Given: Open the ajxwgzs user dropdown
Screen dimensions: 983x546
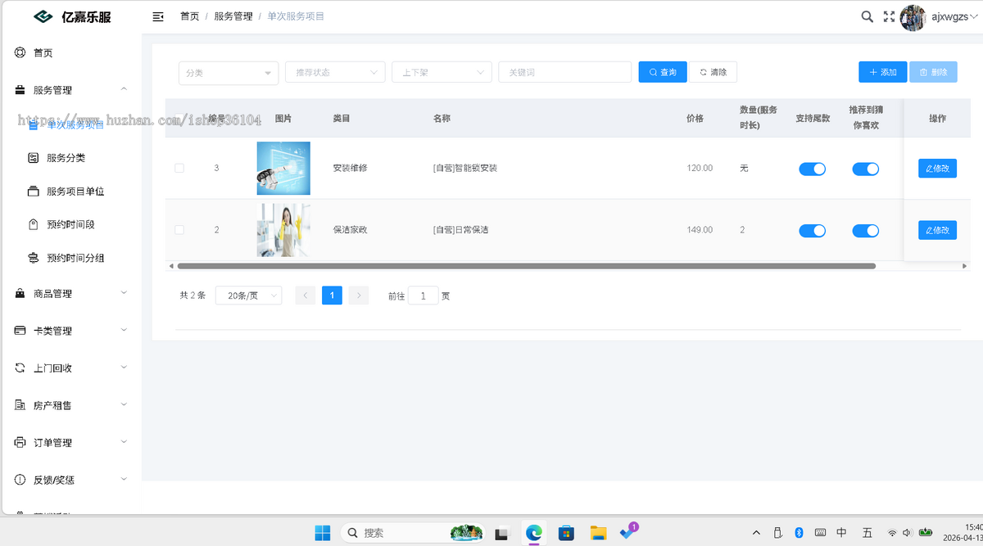Looking at the screenshot, I should point(954,16).
